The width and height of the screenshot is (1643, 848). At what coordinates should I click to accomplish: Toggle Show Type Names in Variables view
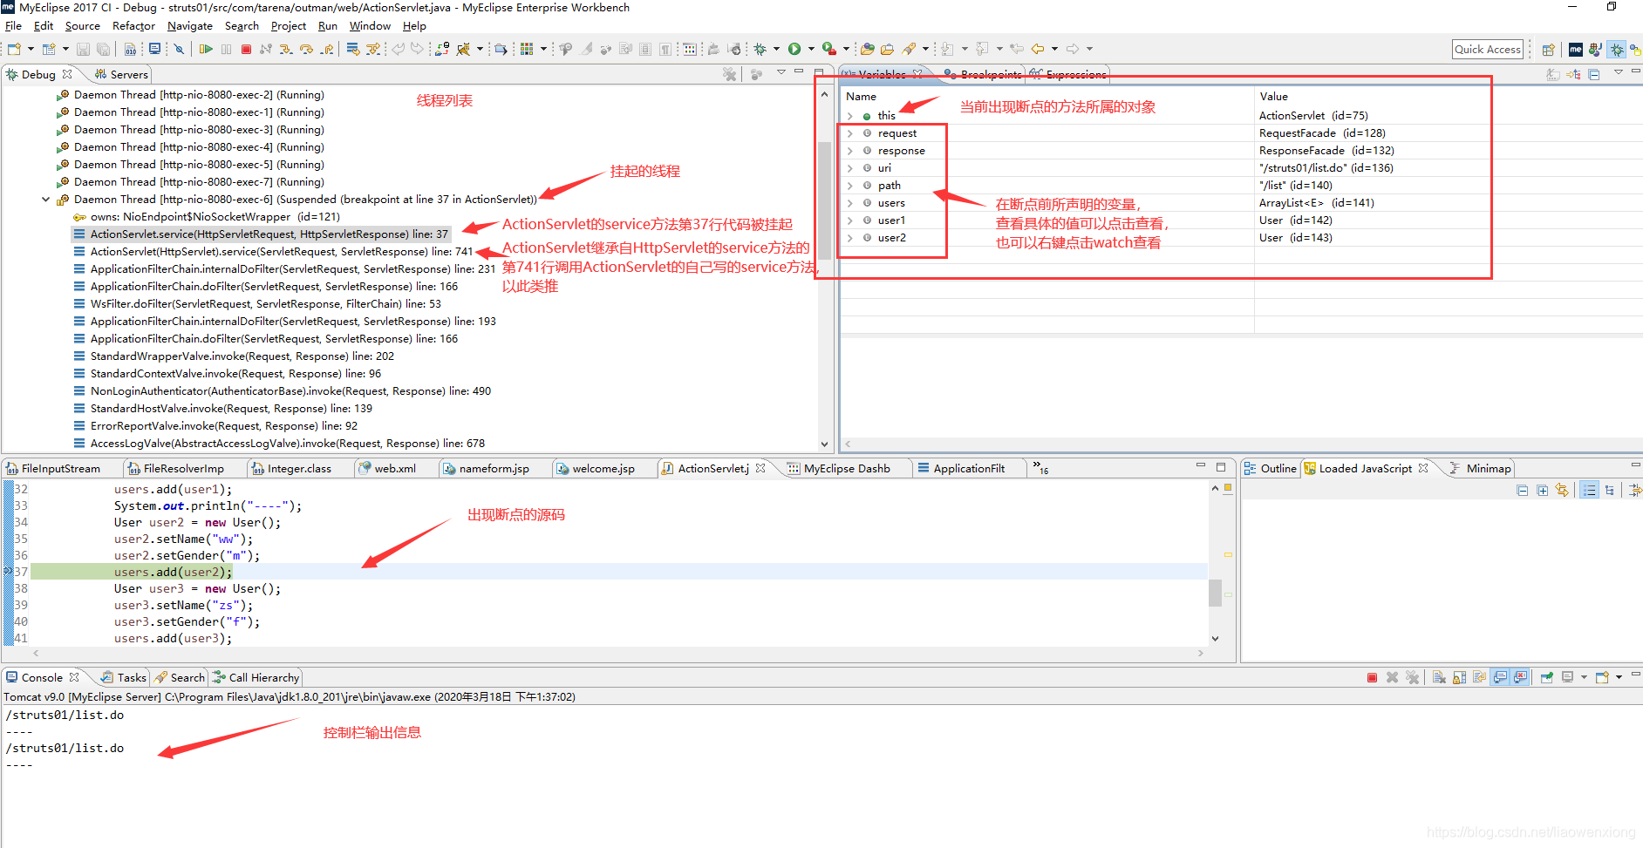1553,75
